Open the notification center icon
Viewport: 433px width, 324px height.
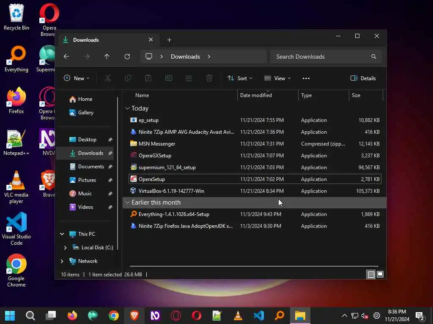click(420, 316)
